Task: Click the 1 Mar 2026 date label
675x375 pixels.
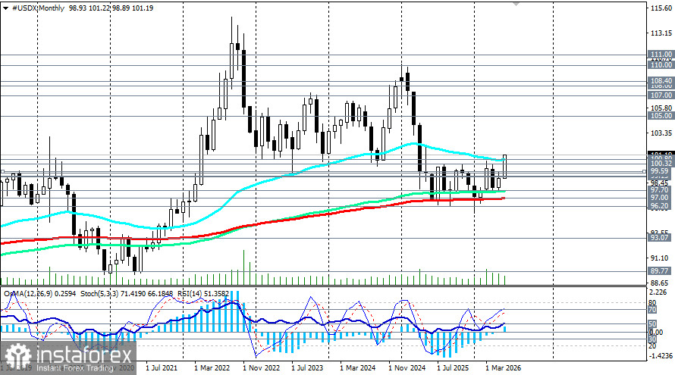Action: tap(504, 368)
